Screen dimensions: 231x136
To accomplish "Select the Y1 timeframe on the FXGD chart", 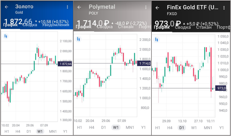I will tap(221, 128).
